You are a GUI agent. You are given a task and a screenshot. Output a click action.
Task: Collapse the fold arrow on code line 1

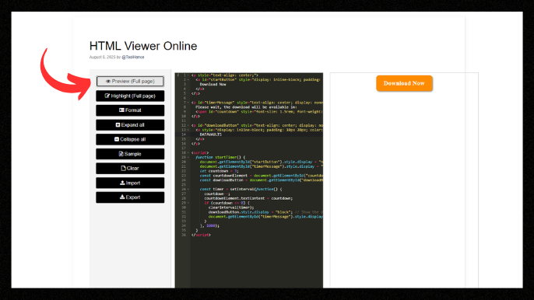188,75
